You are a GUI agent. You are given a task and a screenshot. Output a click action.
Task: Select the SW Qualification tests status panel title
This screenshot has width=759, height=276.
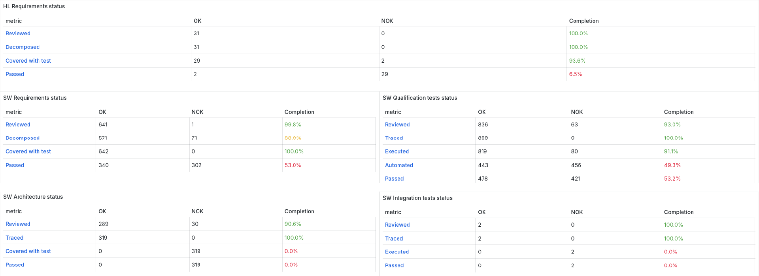pyautogui.click(x=420, y=98)
